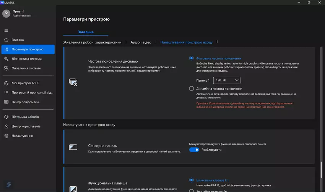Select Блокована клавіша Fn radio option
The width and height of the screenshot is (325, 192).
click(192, 180)
